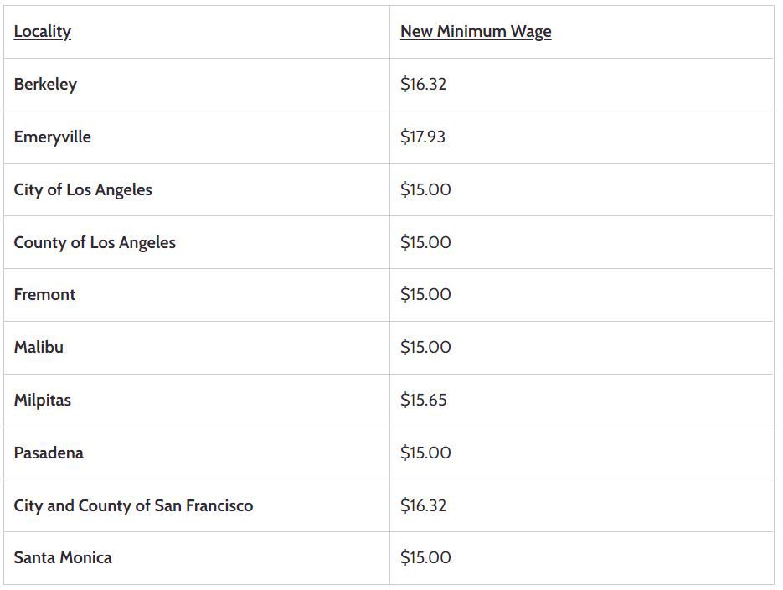Click the Locality column header
Screen dimensions: 783x590
[x=43, y=32]
